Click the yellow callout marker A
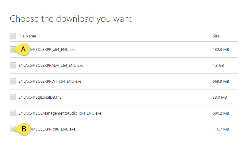Viewport: 241px width, 163px height. (x=23, y=49)
